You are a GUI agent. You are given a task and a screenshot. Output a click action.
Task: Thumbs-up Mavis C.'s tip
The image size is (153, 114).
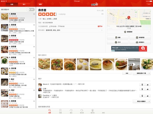pyautogui.click(x=147, y=85)
